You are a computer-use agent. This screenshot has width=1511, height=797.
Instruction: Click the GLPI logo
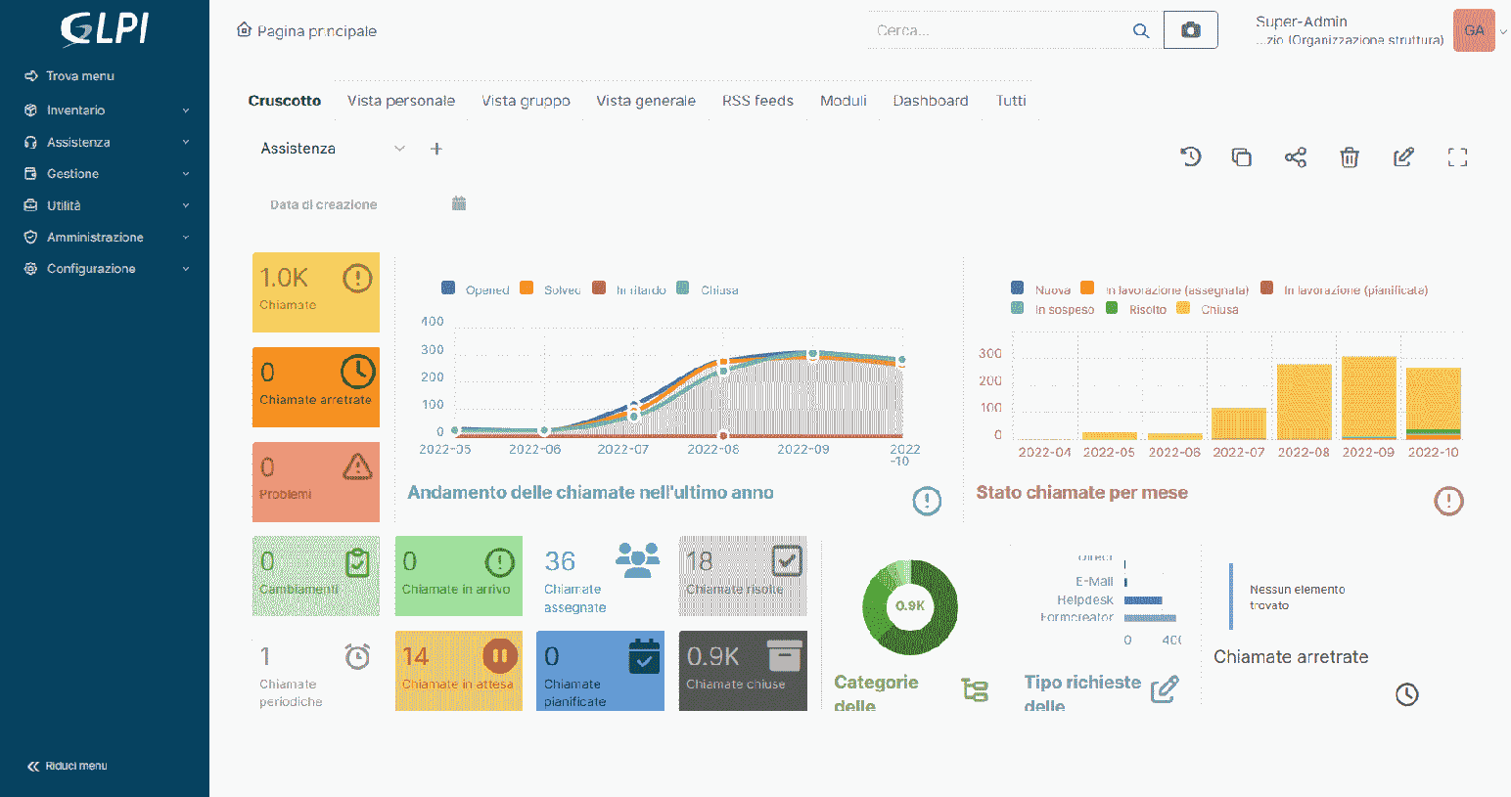pos(105,29)
